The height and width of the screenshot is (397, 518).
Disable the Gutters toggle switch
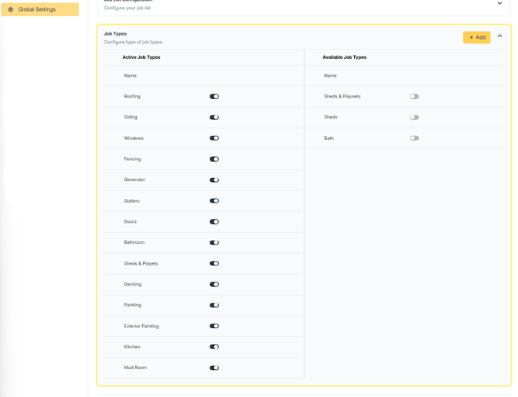pyautogui.click(x=214, y=201)
